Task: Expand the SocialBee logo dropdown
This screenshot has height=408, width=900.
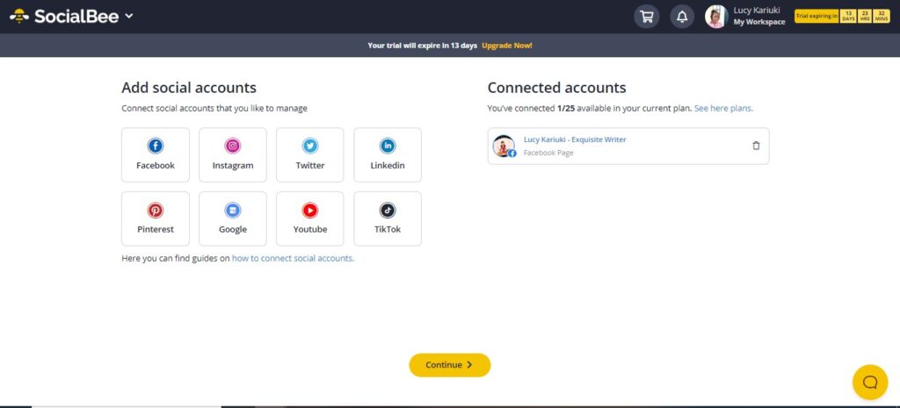Action: [129, 16]
